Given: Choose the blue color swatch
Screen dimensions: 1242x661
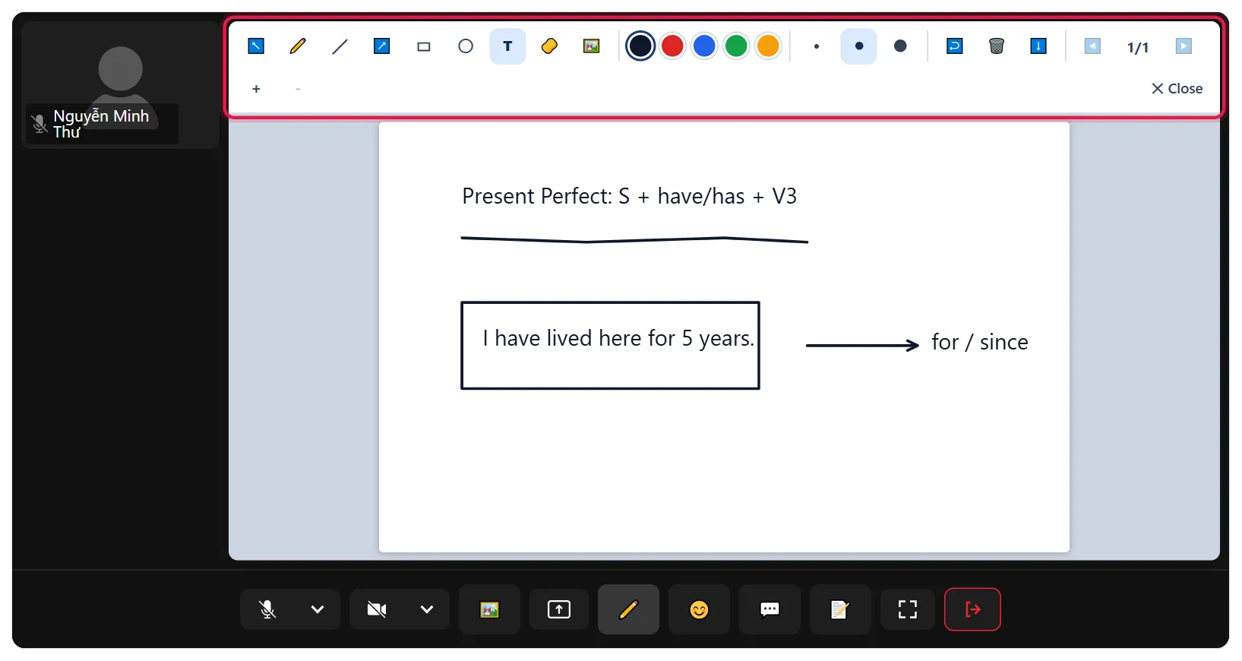Looking at the screenshot, I should (704, 46).
